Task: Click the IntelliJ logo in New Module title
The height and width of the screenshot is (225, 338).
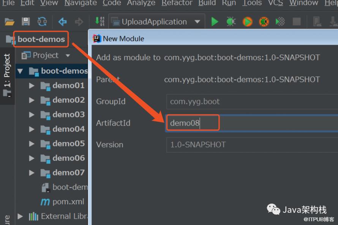Action: point(97,39)
